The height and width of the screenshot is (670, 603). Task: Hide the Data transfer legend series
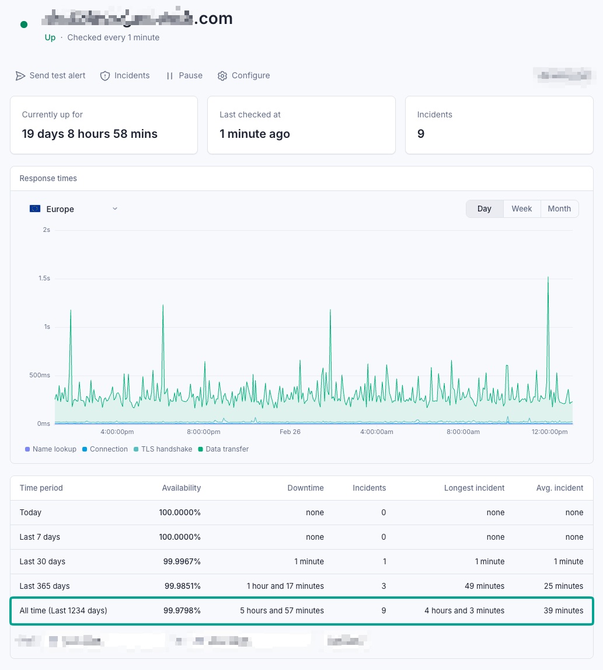click(x=224, y=449)
